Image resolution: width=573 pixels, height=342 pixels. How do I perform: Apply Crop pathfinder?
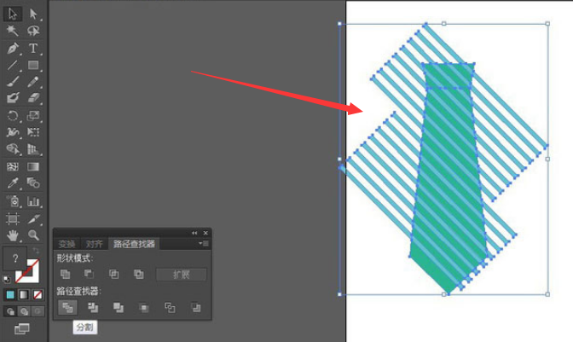(x=144, y=308)
